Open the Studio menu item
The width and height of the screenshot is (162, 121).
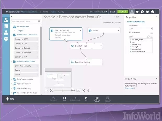pyautogui.click(x=53, y=12)
